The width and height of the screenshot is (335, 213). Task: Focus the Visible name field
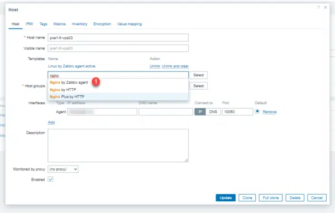[x=118, y=49]
